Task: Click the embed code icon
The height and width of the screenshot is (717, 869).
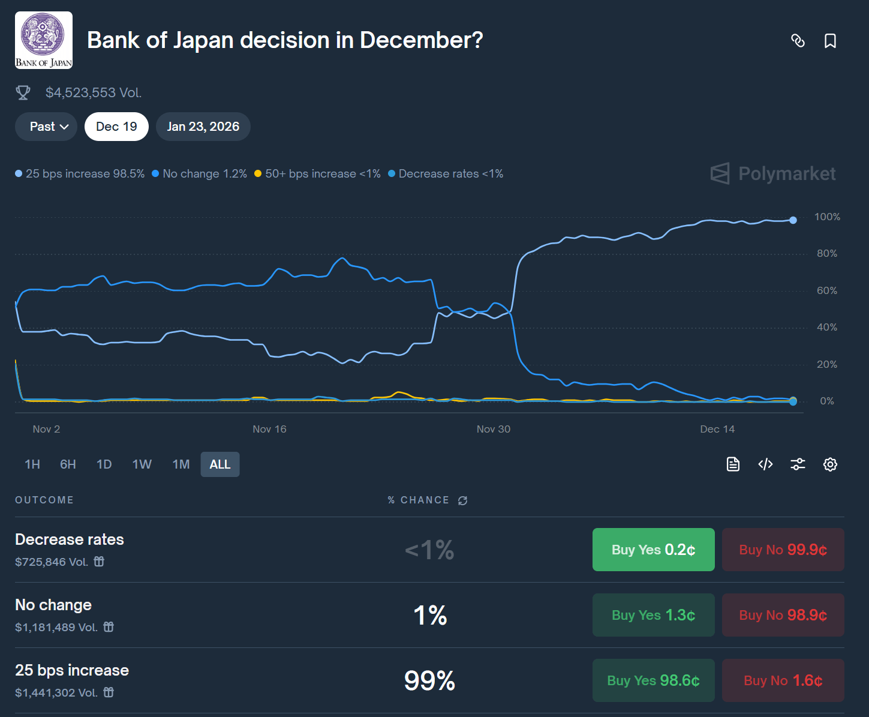Action: (x=765, y=464)
